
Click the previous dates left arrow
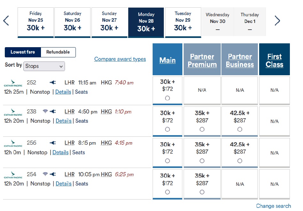[6, 21]
